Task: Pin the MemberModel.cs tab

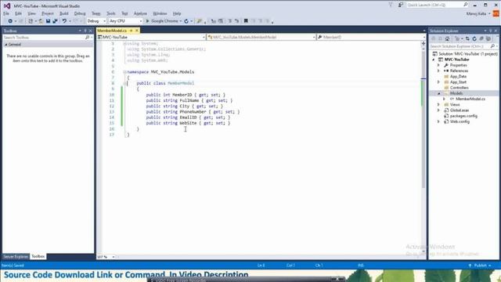Action: click(131, 31)
